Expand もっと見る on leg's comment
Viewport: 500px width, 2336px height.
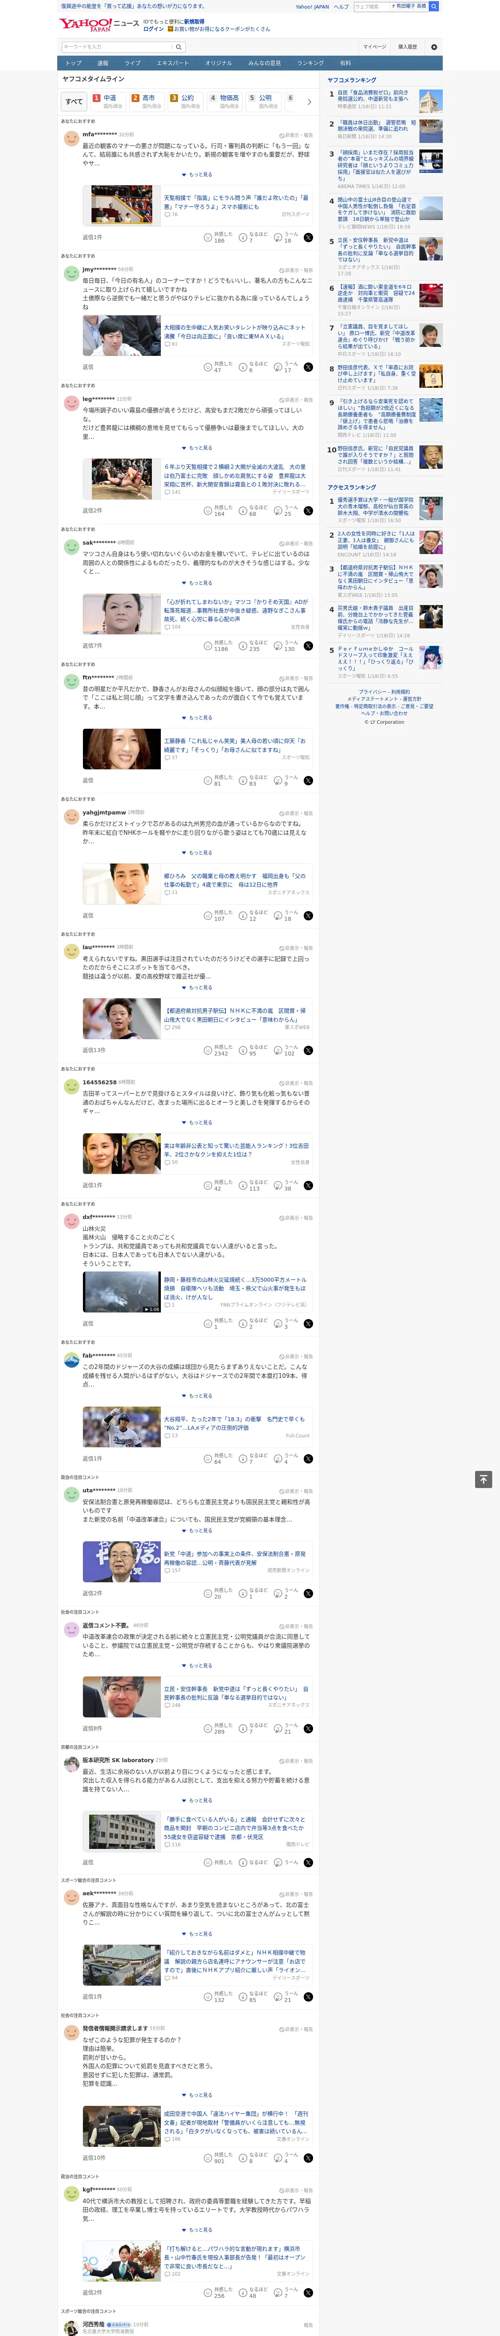tap(197, 448)
